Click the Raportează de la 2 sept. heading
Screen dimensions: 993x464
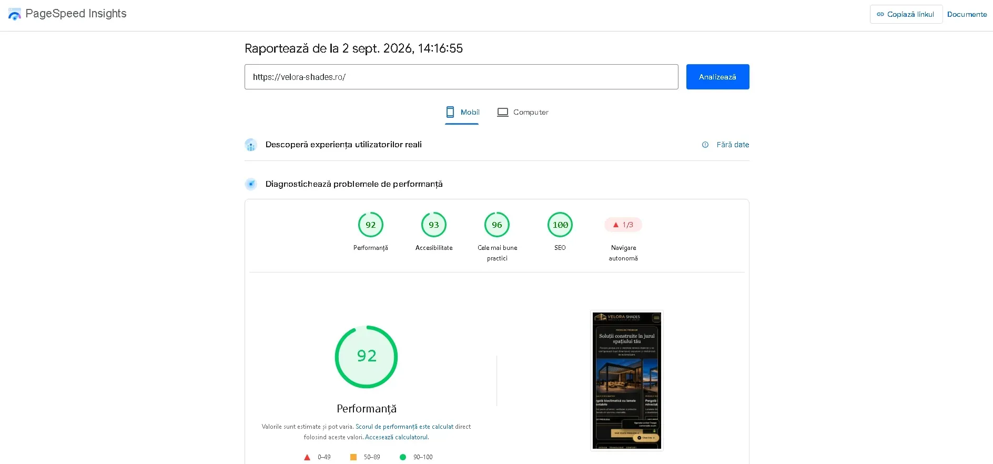pyautogui.click(x=353, y=48)
